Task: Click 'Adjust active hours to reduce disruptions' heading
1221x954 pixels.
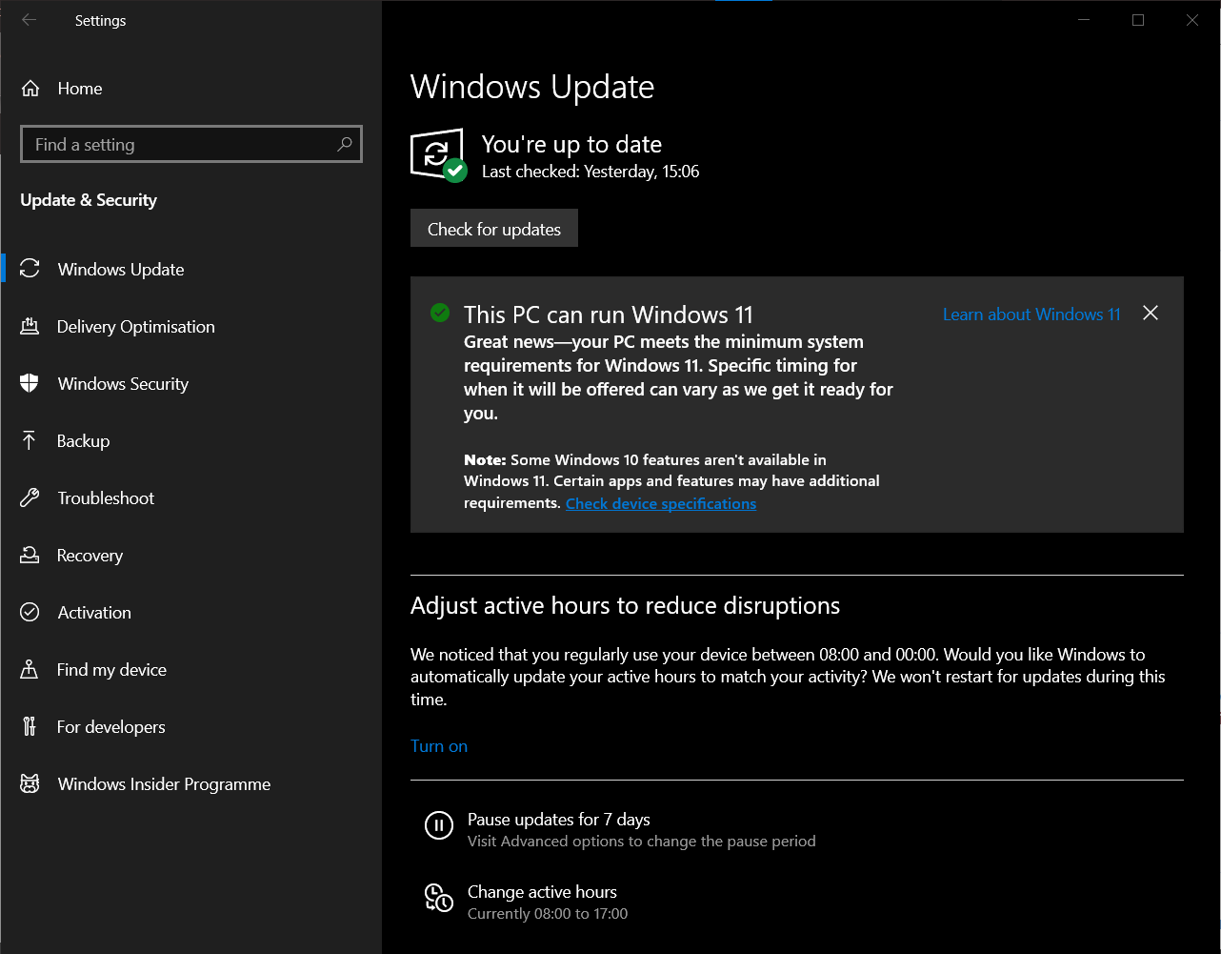Action: tap(625, 606)
